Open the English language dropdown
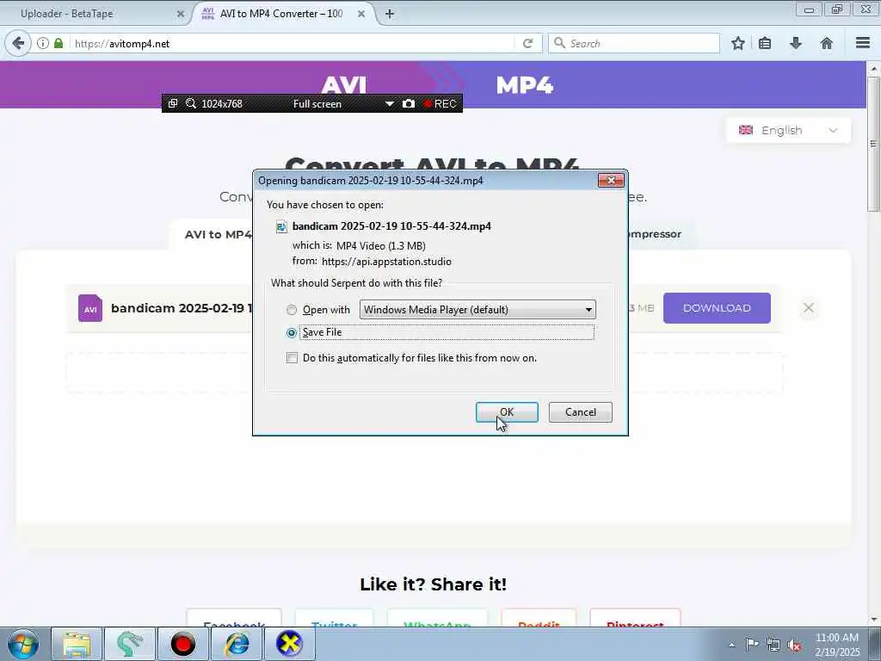881x661 pixels. (788, 131)
